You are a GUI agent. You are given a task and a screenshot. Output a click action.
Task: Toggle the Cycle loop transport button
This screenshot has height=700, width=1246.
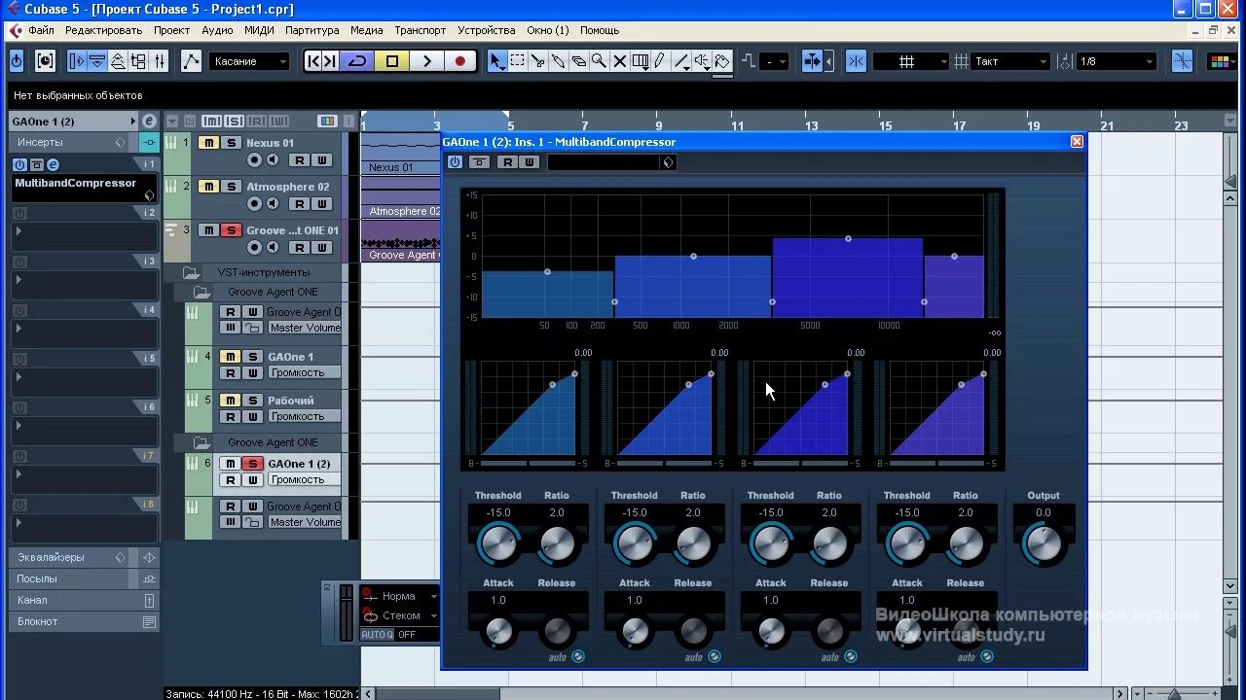coord(357,61)
